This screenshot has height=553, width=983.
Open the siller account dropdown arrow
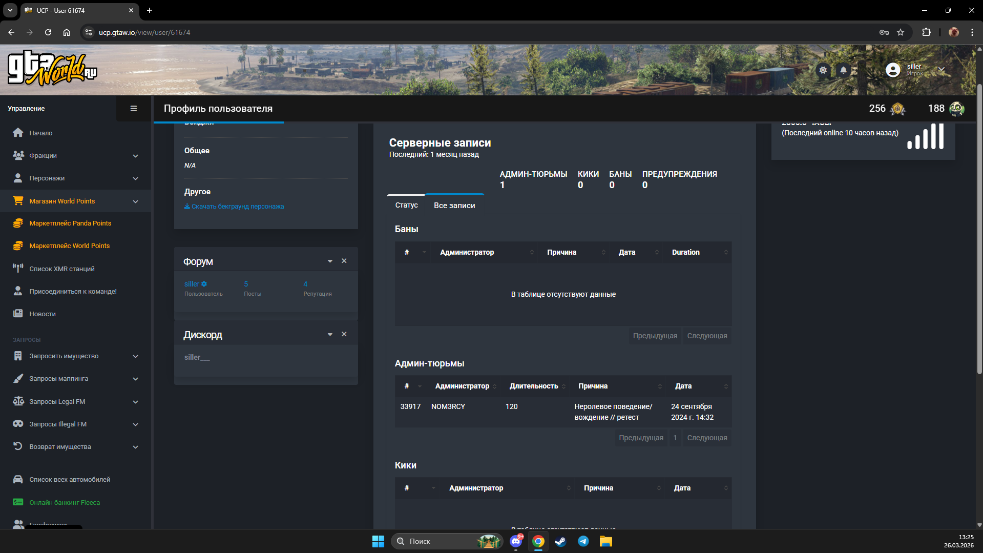coord(942,69)
